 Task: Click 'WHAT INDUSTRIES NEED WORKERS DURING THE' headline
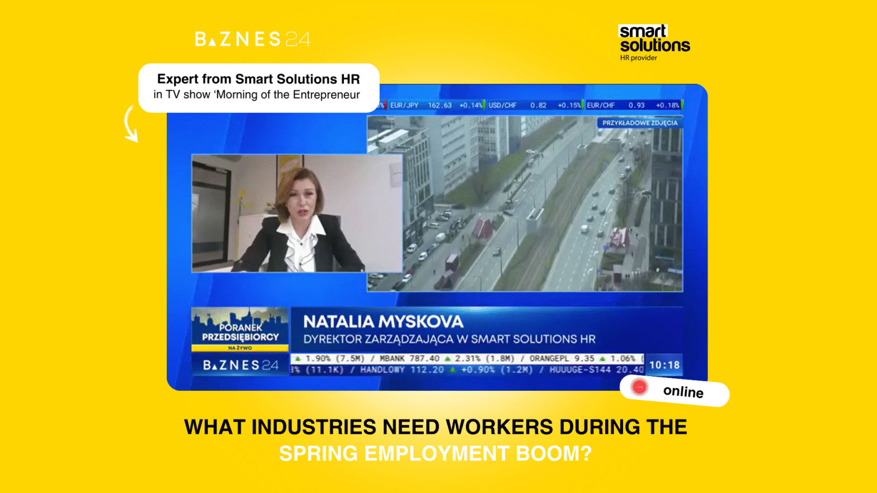point(436,427)
